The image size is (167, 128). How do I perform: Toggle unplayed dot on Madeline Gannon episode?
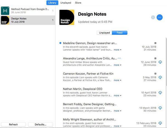click(x=60, y=43)
